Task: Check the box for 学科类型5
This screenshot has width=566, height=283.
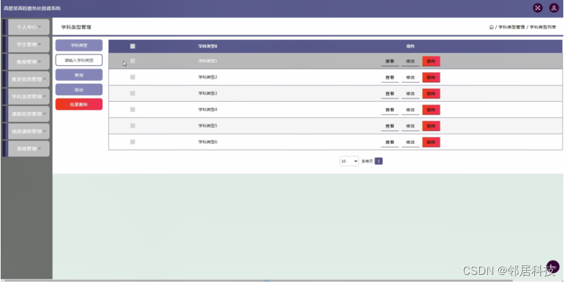Action: 132,126
